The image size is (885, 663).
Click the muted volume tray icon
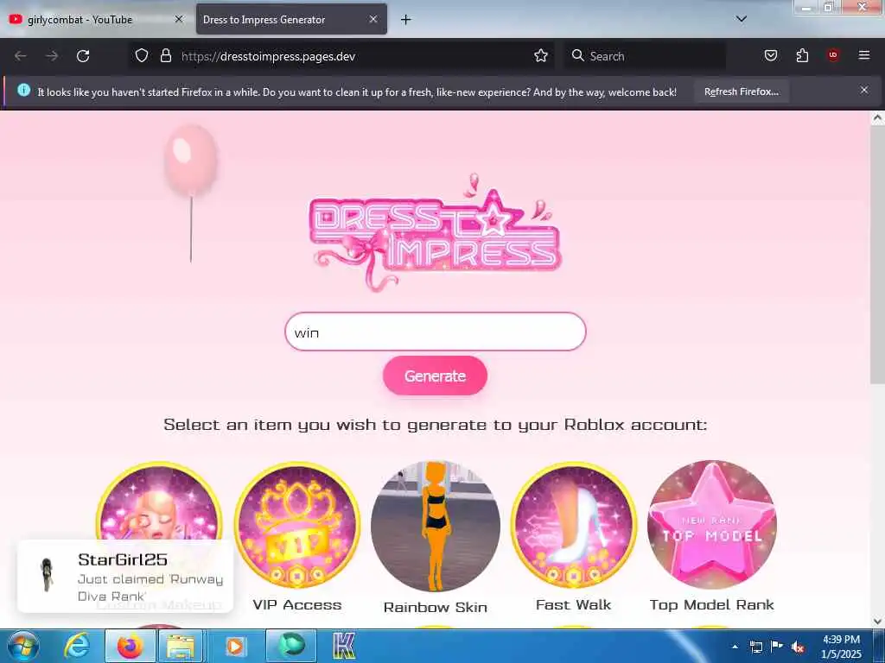(798, 647)
